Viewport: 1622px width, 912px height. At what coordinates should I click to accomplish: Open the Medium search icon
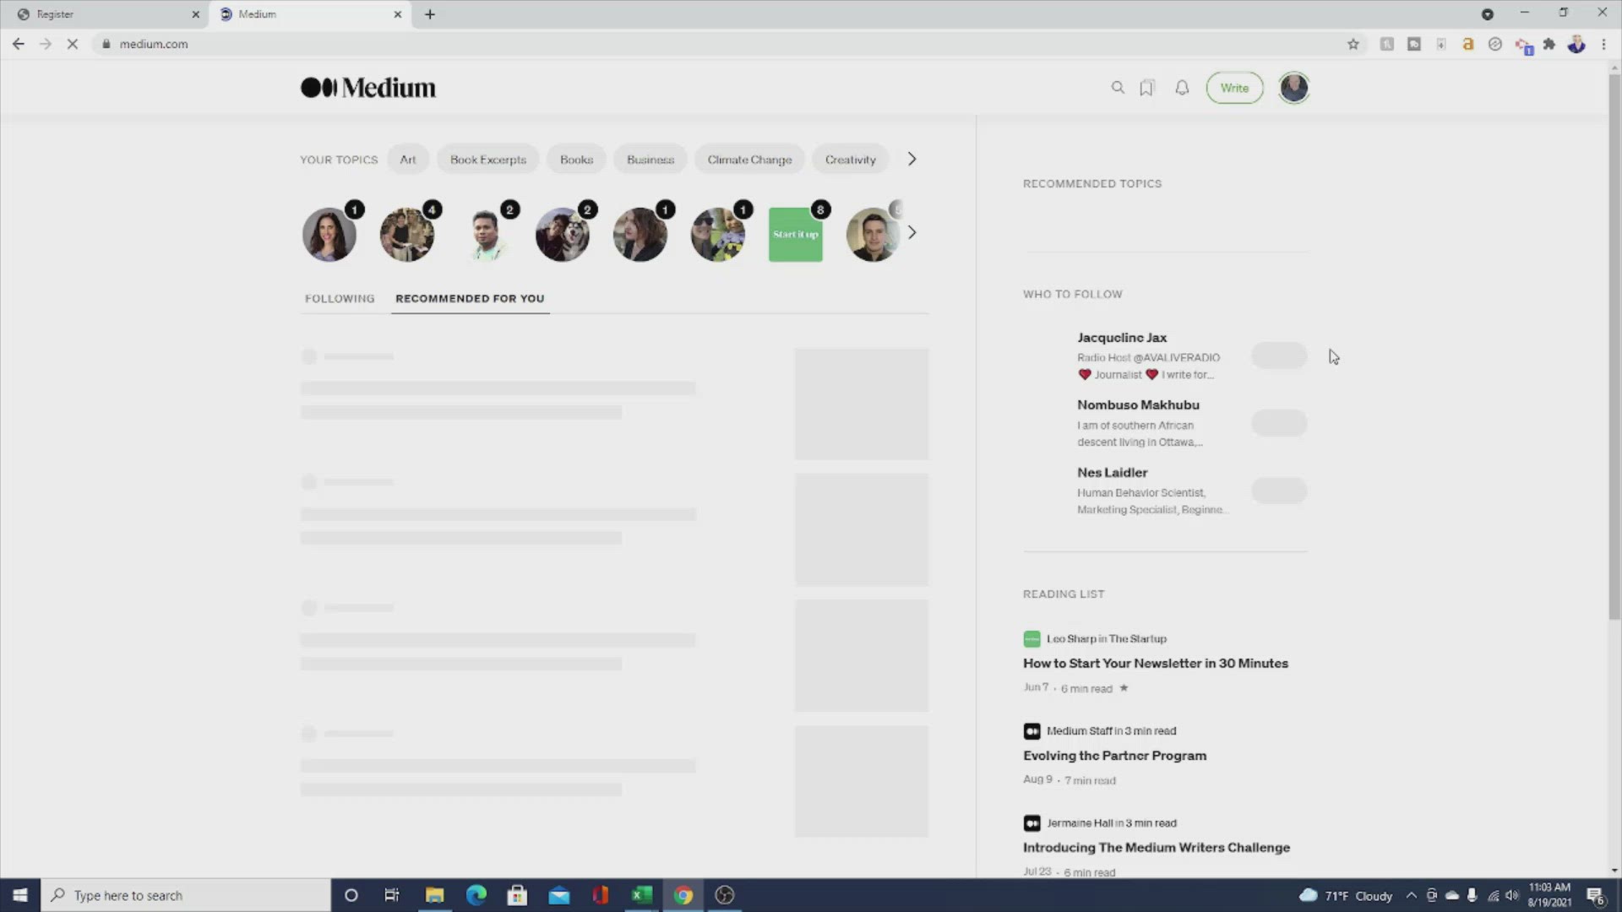pyautogui.click(x=1118, y=88)
